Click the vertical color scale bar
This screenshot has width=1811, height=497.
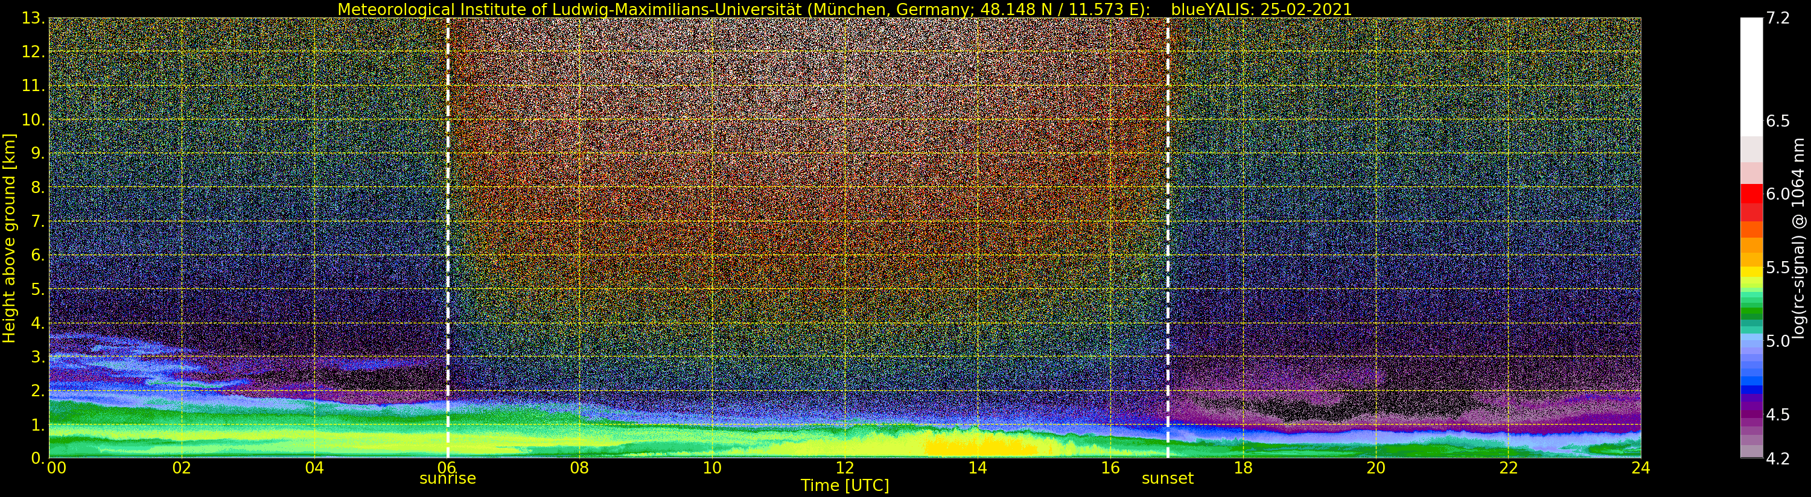tap(1751, 238)
